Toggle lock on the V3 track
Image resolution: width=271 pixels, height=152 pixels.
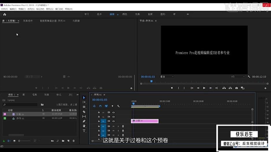pyautogui.click(x=99, y=112)
